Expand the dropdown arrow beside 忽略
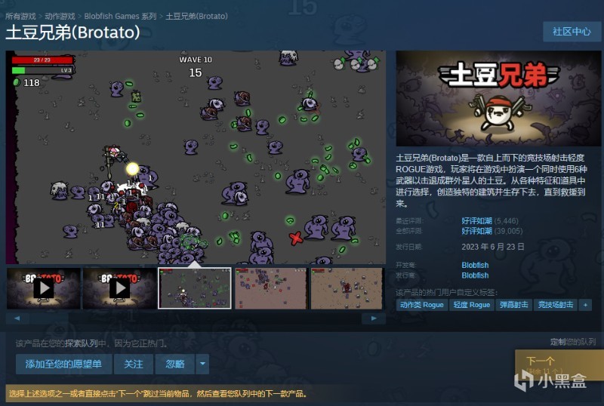This screenshot has height=406, width=604. [202, 364]
